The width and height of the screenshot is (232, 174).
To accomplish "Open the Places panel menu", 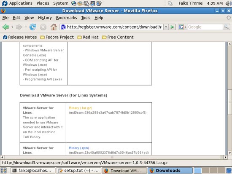I will (x=43, y=3).
